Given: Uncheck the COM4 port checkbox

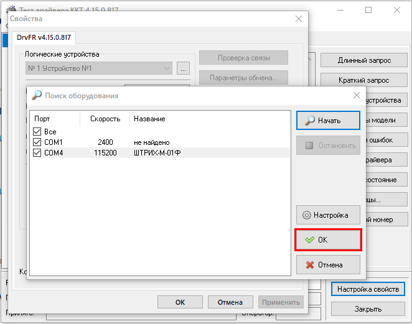Looking at the screenshot, I should tap(37, 152).
